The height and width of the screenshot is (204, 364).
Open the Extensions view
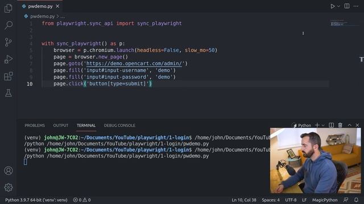[x=9, y=76]
